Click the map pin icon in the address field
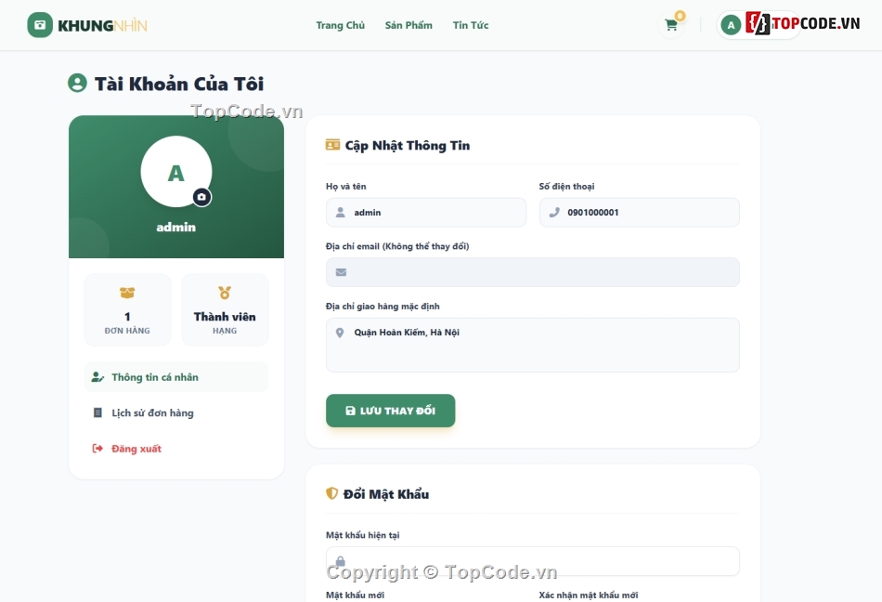This screenshot has height=602, width=882. coord(340,333)
